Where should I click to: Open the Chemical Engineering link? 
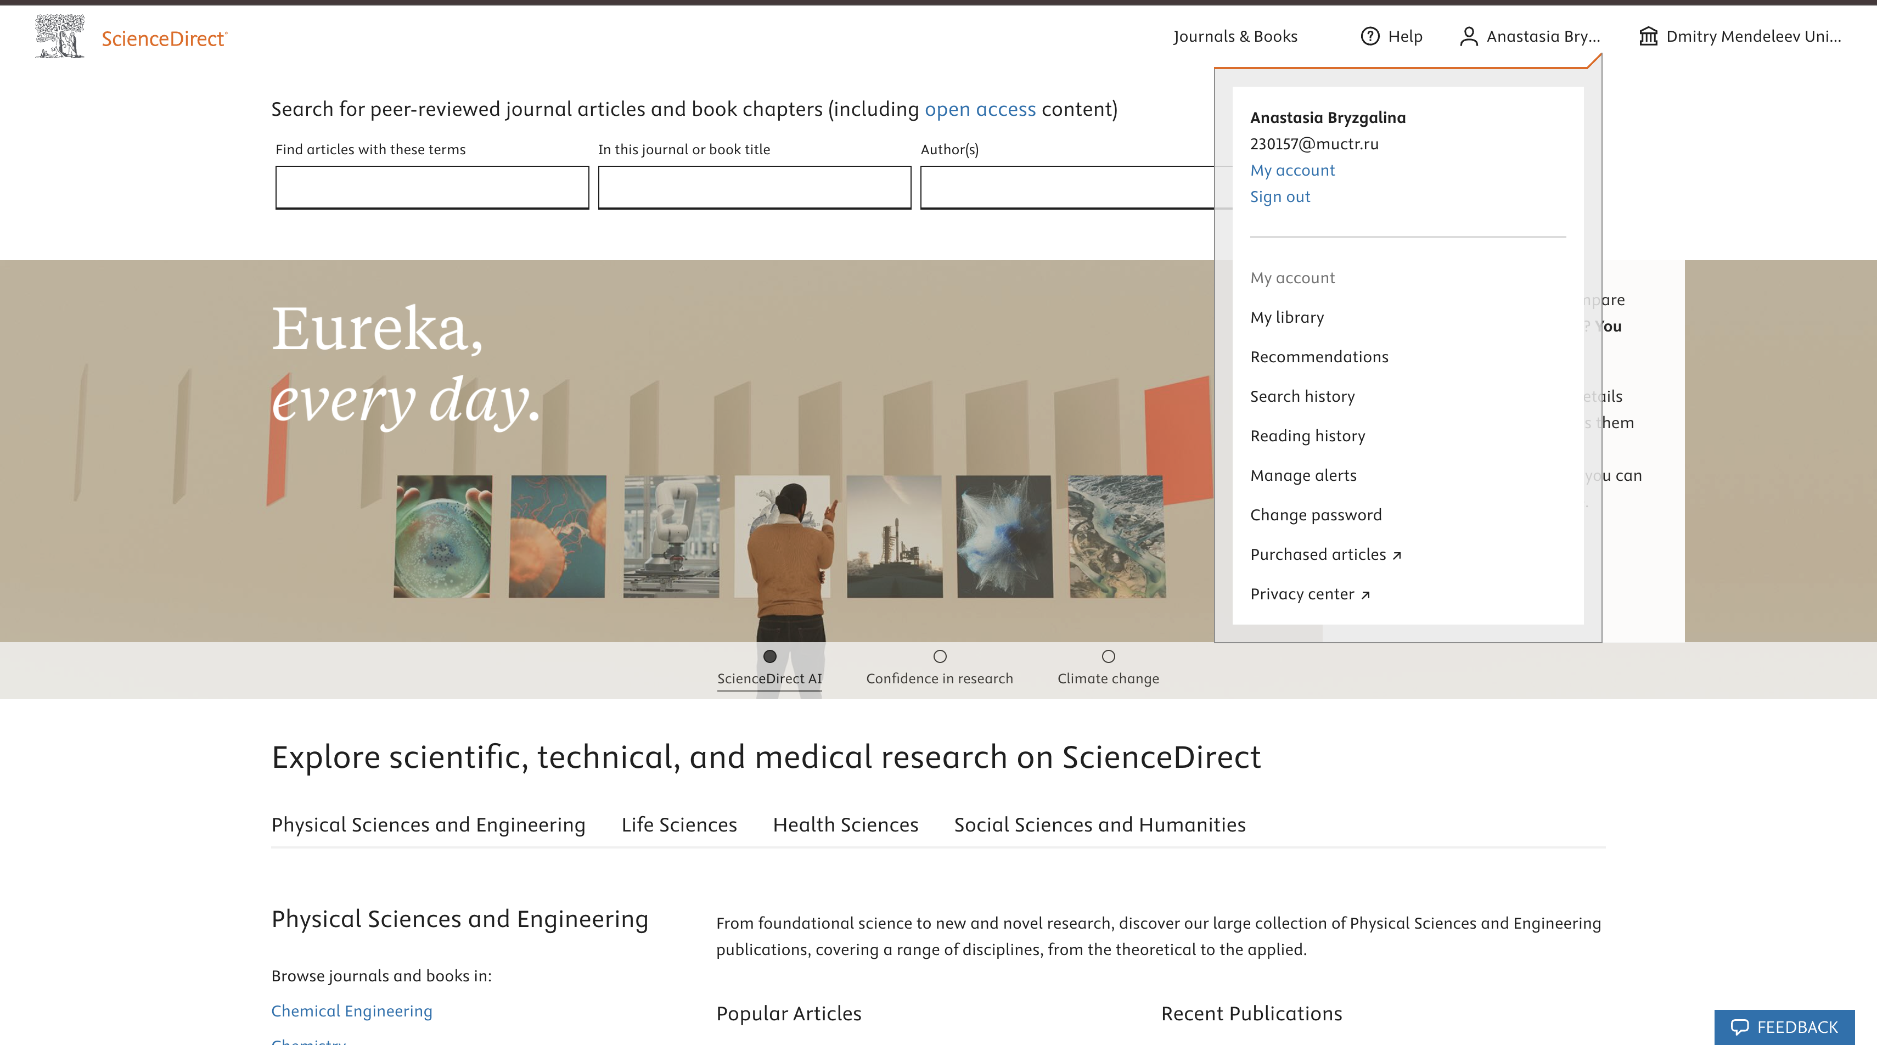pos(351,1011)
